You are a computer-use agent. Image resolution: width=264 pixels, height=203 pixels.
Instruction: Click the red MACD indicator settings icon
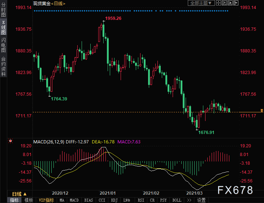click(10, 141)
